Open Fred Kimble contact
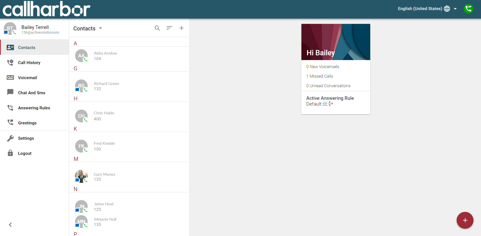The width and height of the screenshot is (481, 236). [x=129, y=146]
